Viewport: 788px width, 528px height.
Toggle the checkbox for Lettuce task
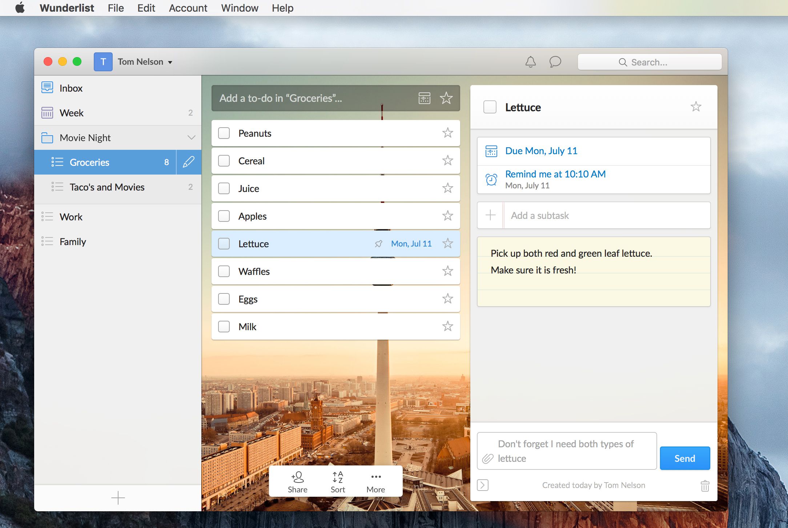224,243
